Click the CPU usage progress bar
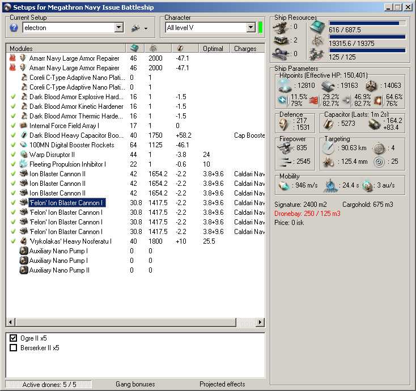 (367, 23)
